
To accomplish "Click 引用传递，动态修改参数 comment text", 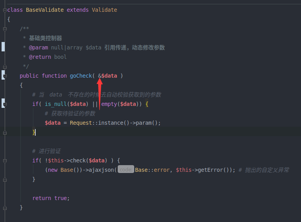I will 135,47.
